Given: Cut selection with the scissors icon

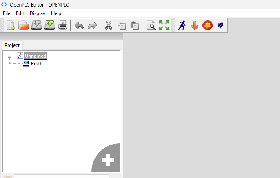Looking at the screenshot, I should click(x=109, y=25).
